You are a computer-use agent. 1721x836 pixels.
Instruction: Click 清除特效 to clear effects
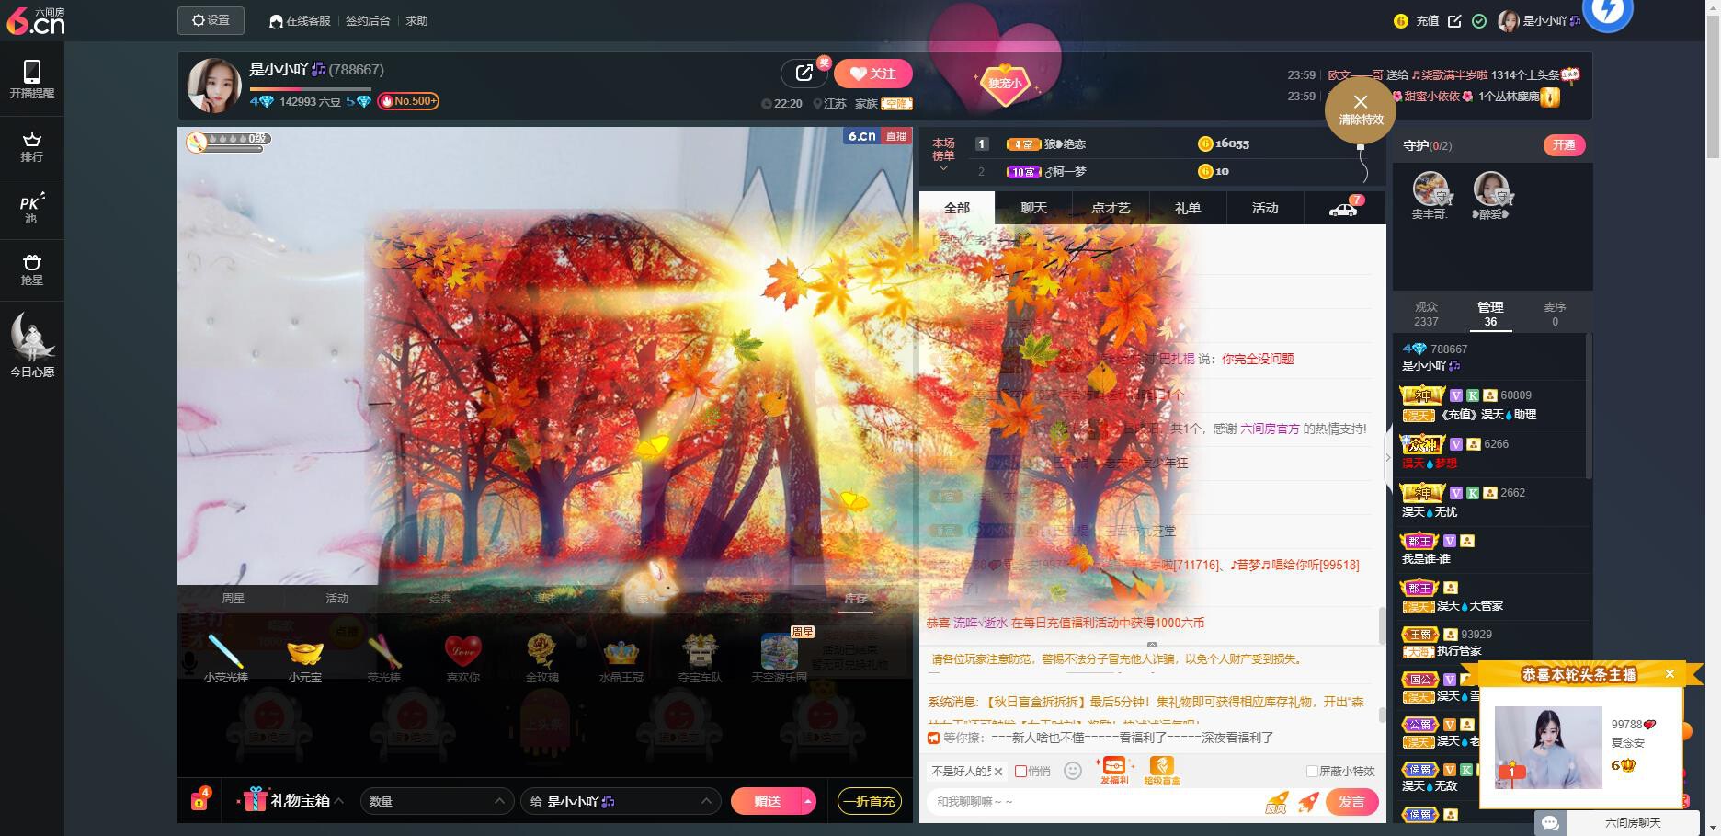tap(1361, 109)
